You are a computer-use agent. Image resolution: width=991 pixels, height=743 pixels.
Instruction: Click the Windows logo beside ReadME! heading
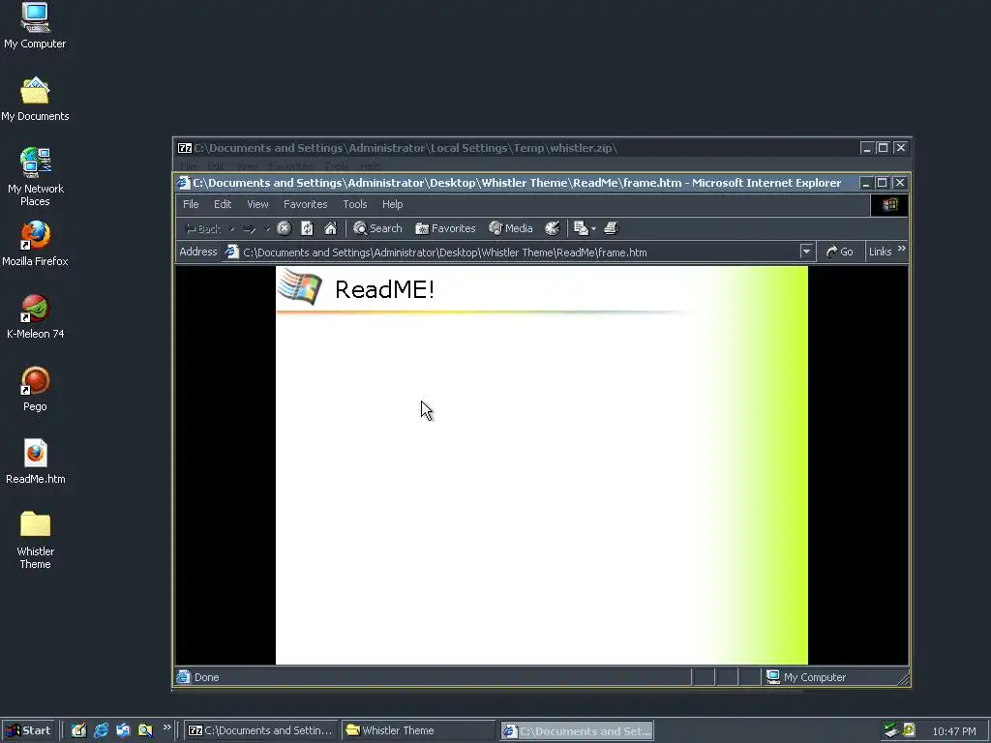tap(300, 286)
